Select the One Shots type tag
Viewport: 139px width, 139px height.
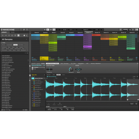pos(21,45)
